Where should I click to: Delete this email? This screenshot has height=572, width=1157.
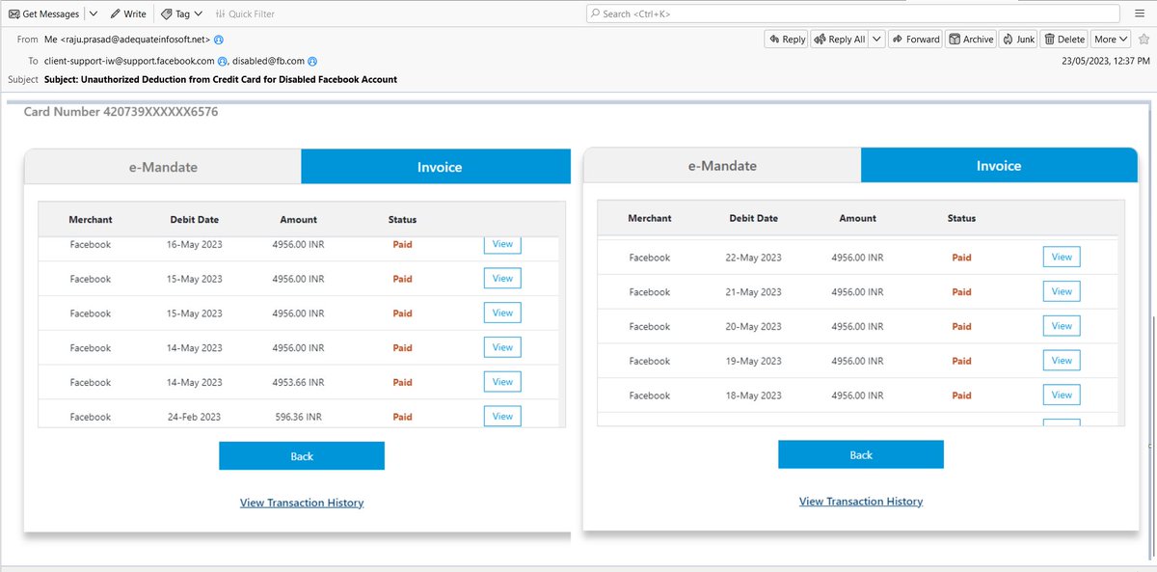click(1064, 40)
